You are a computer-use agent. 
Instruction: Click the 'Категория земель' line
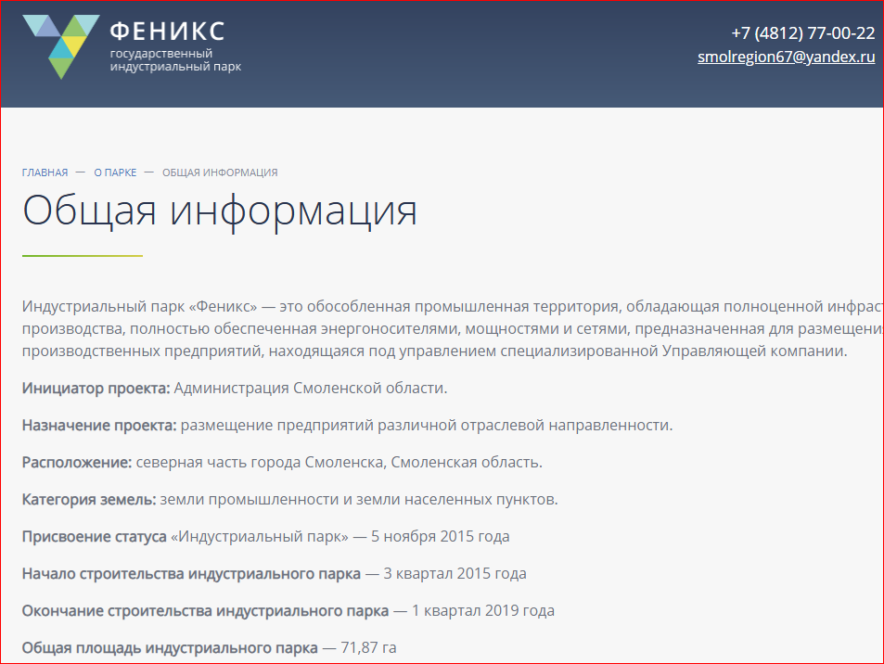click(x=289, y=500)
